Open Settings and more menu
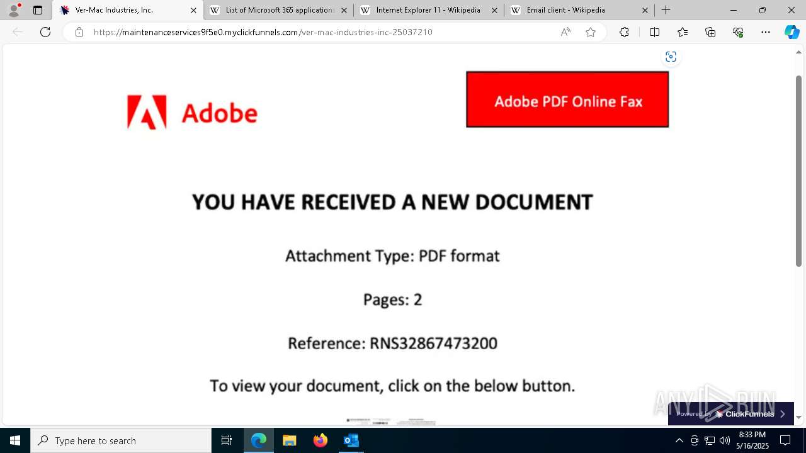 (766, 32)
